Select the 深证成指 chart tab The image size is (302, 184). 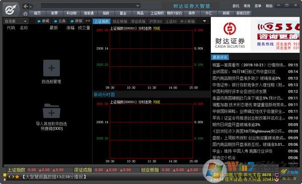point(138,21)
